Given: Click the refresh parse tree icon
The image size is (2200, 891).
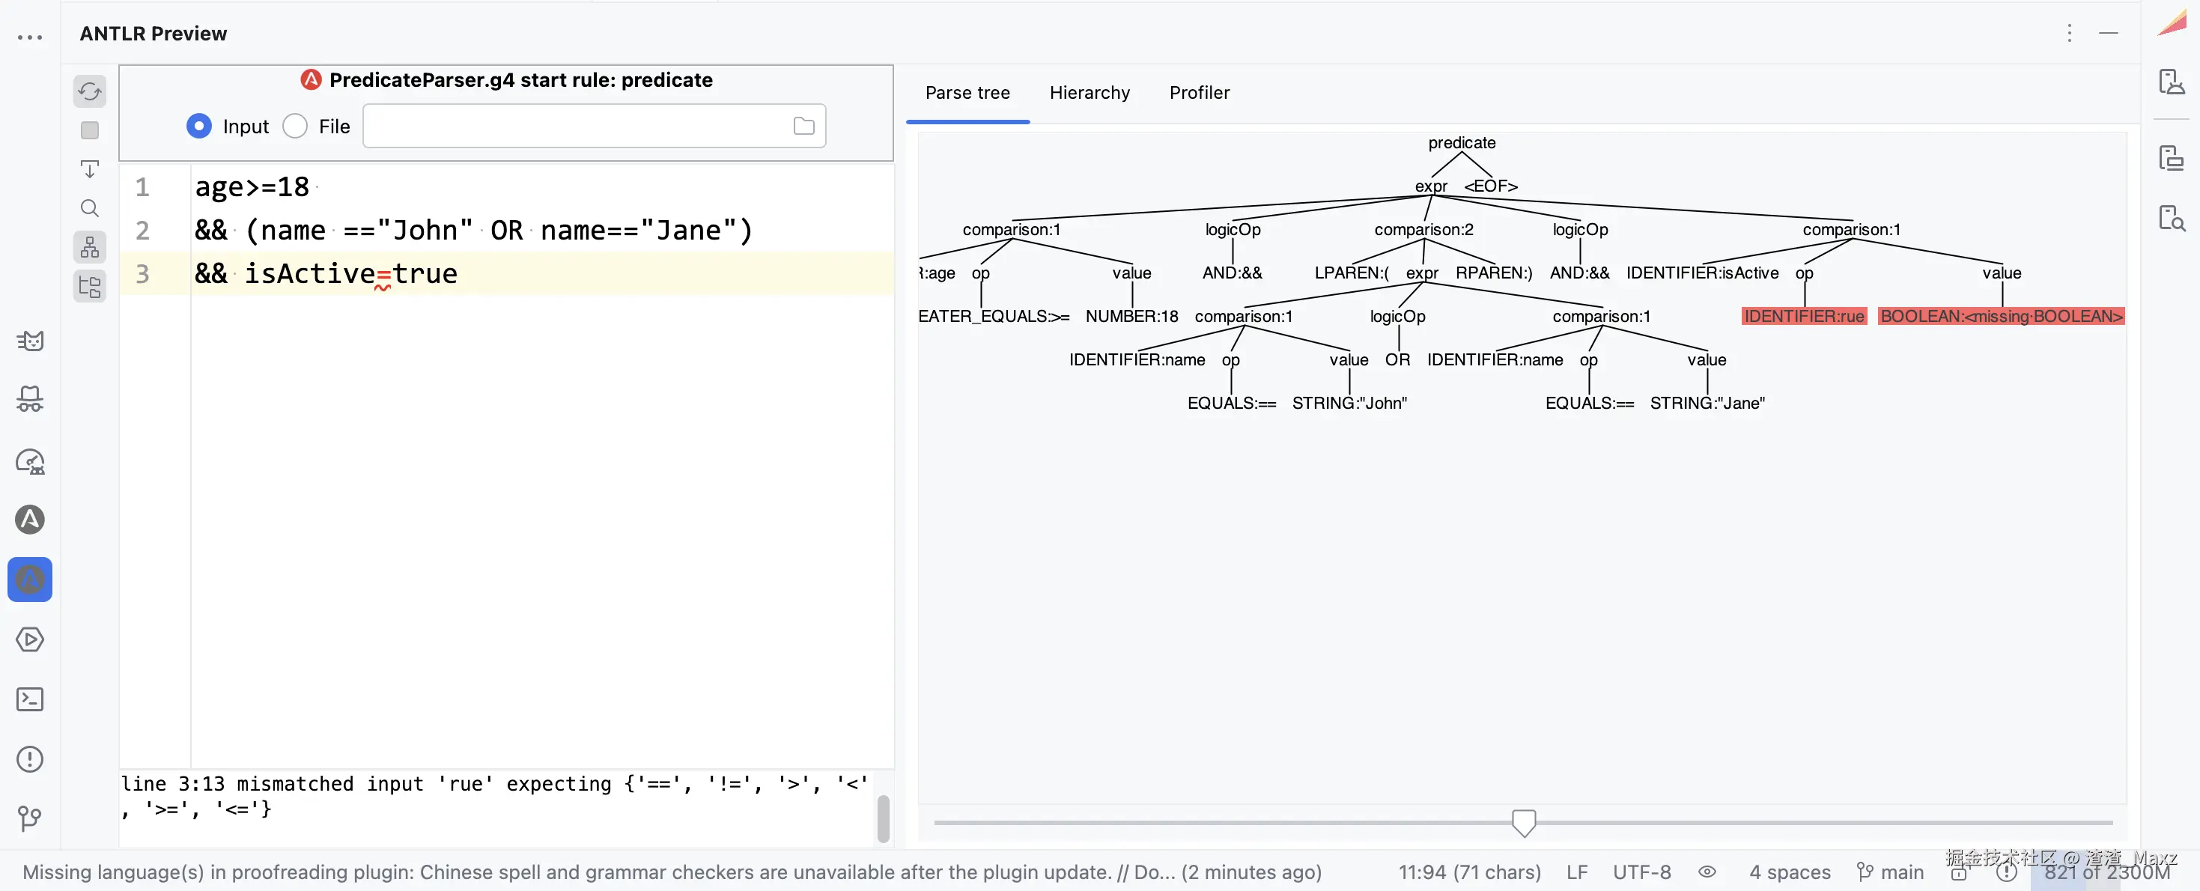Looking at the screenshot, I should pos(90,91).
